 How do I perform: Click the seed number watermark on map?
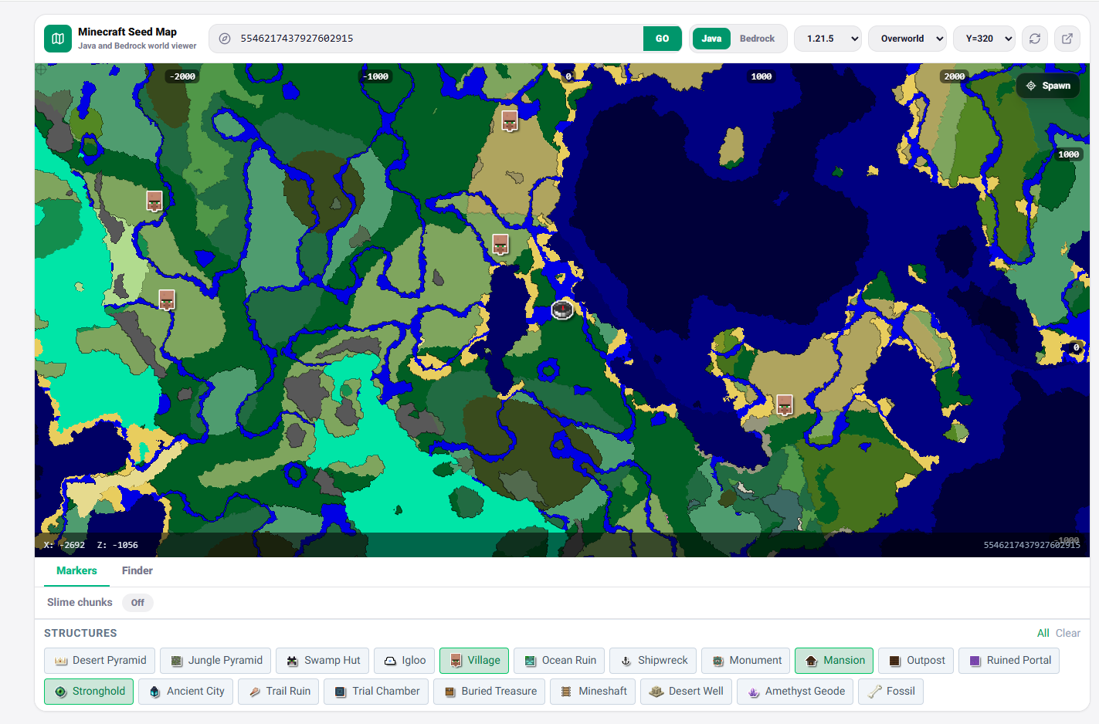[1031, 545]
